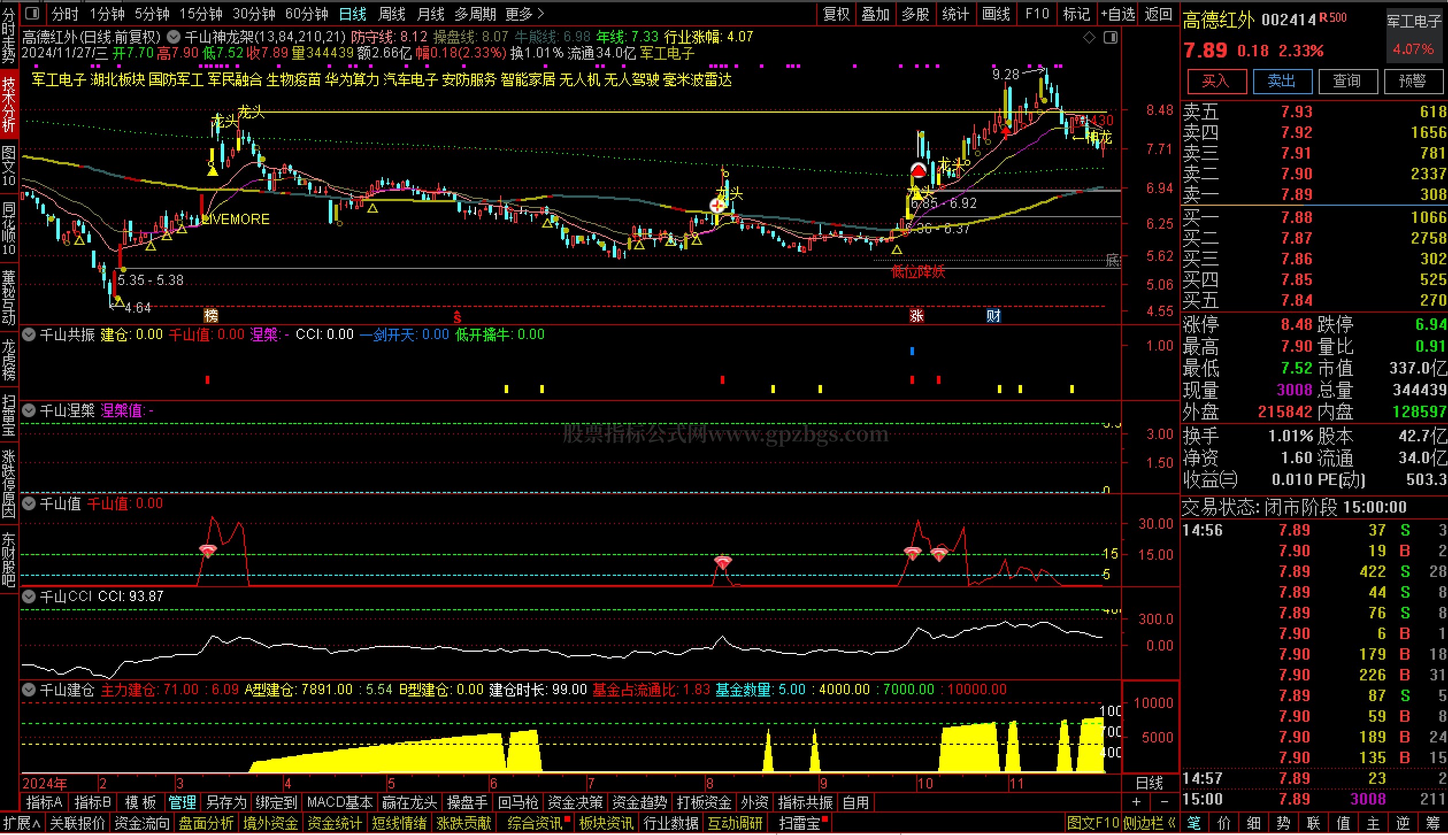The height and width of the screenshot is (835, 1448).
Task: Click the 日线 period label beside the date axis
Action: [1150, 783]
